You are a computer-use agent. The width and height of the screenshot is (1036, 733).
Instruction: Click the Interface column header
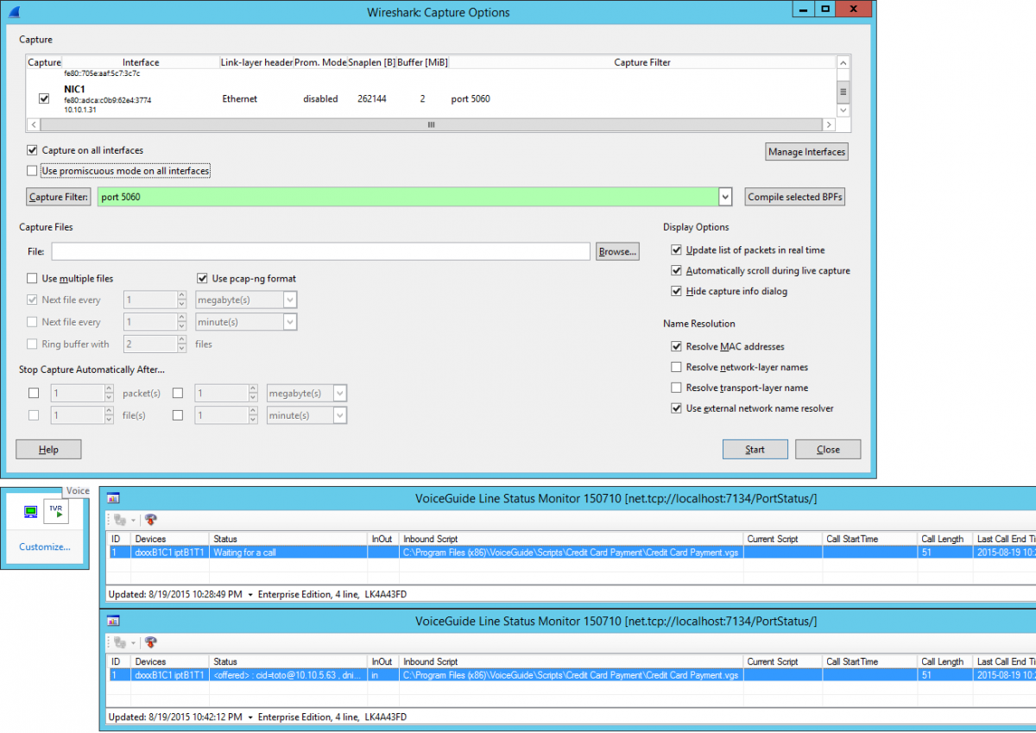coord(141,62)
